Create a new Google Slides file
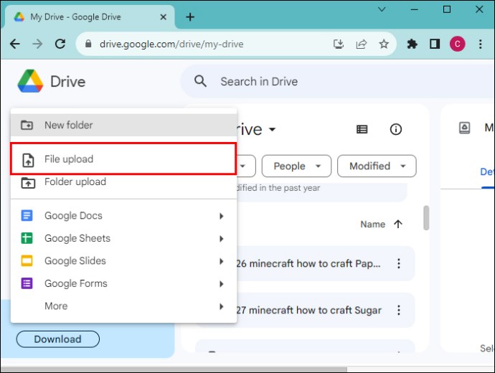Screen dimensions: 495x373 [x=123, y=261]
